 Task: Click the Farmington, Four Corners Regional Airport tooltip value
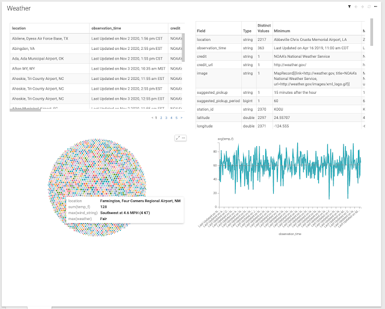[140, 201]
